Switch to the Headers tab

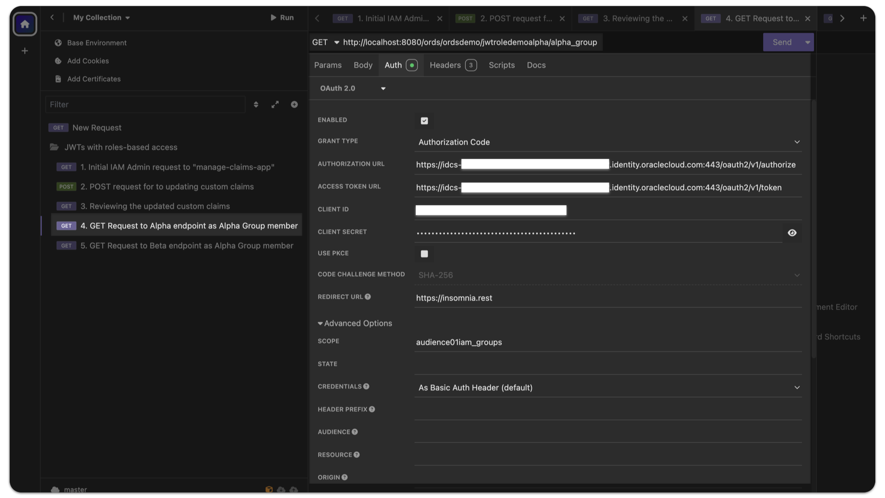(x=445, y=65)
